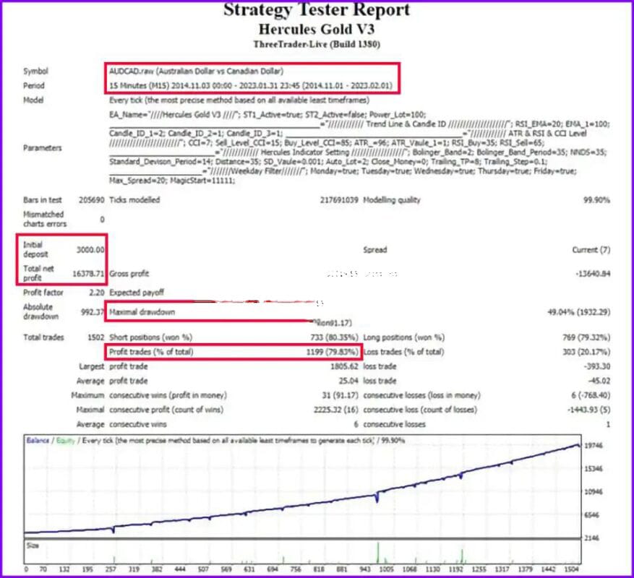Click the "Spread" label
The height and width of the screenshot is (578, 634).
point(374,250)
